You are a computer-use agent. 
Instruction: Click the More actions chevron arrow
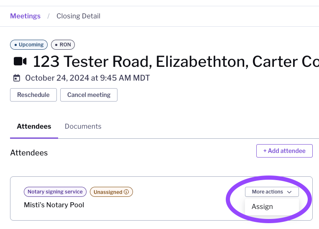(289, 192)
